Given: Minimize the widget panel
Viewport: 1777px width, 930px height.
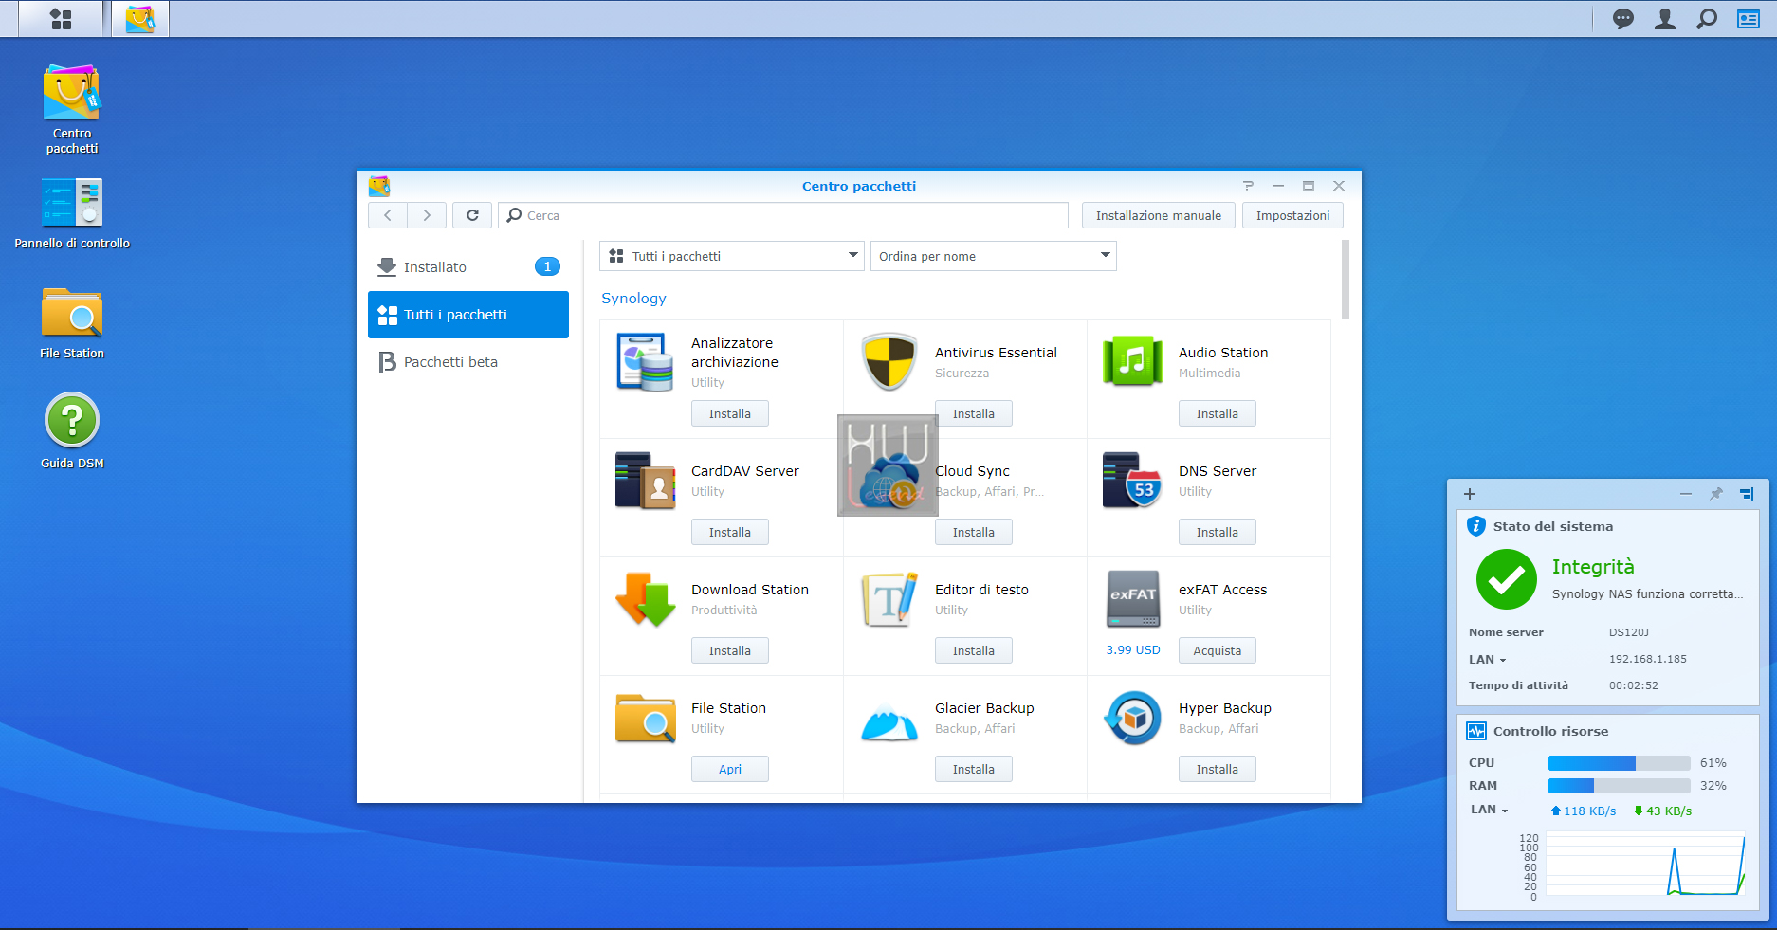Looking at the screenshot, I should tap(1686, 494).
